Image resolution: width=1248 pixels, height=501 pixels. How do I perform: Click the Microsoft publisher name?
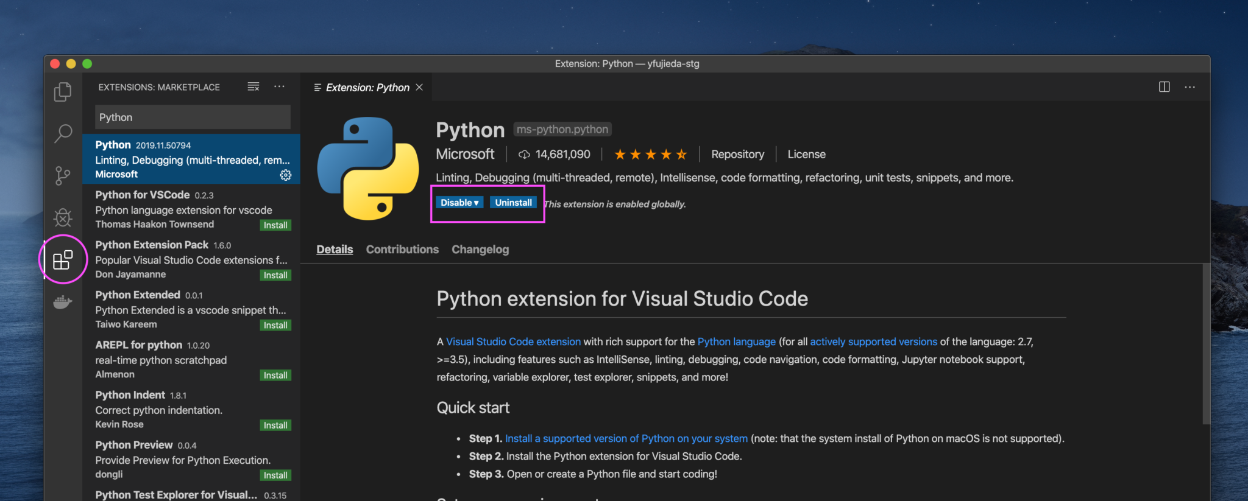[x=465, y=155]
